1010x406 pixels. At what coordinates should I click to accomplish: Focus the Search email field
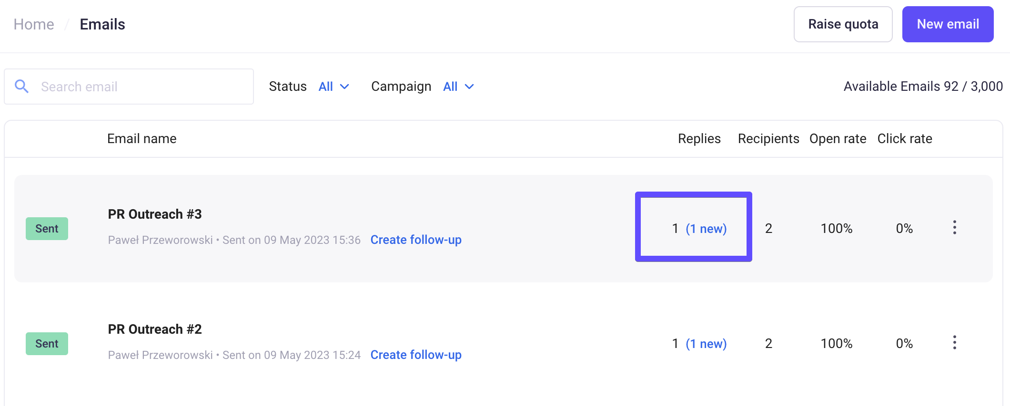[129, 87]
